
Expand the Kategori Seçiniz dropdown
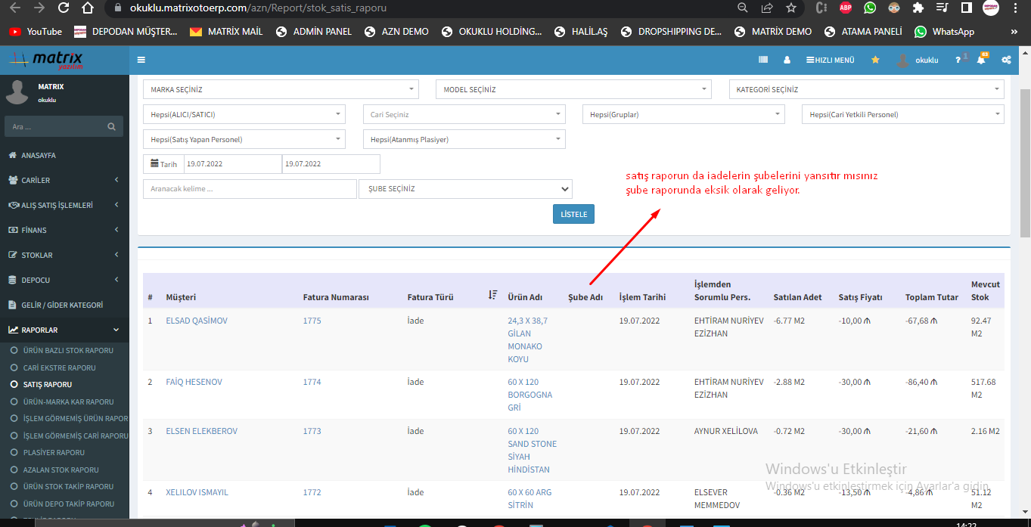click(x=866, y=90)
